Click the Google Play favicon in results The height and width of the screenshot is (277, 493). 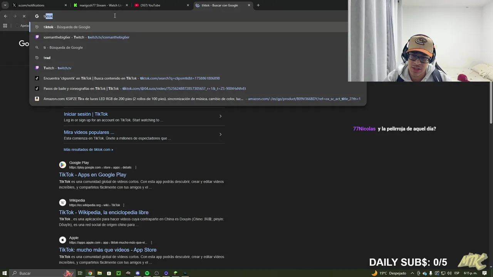[62, 165]
